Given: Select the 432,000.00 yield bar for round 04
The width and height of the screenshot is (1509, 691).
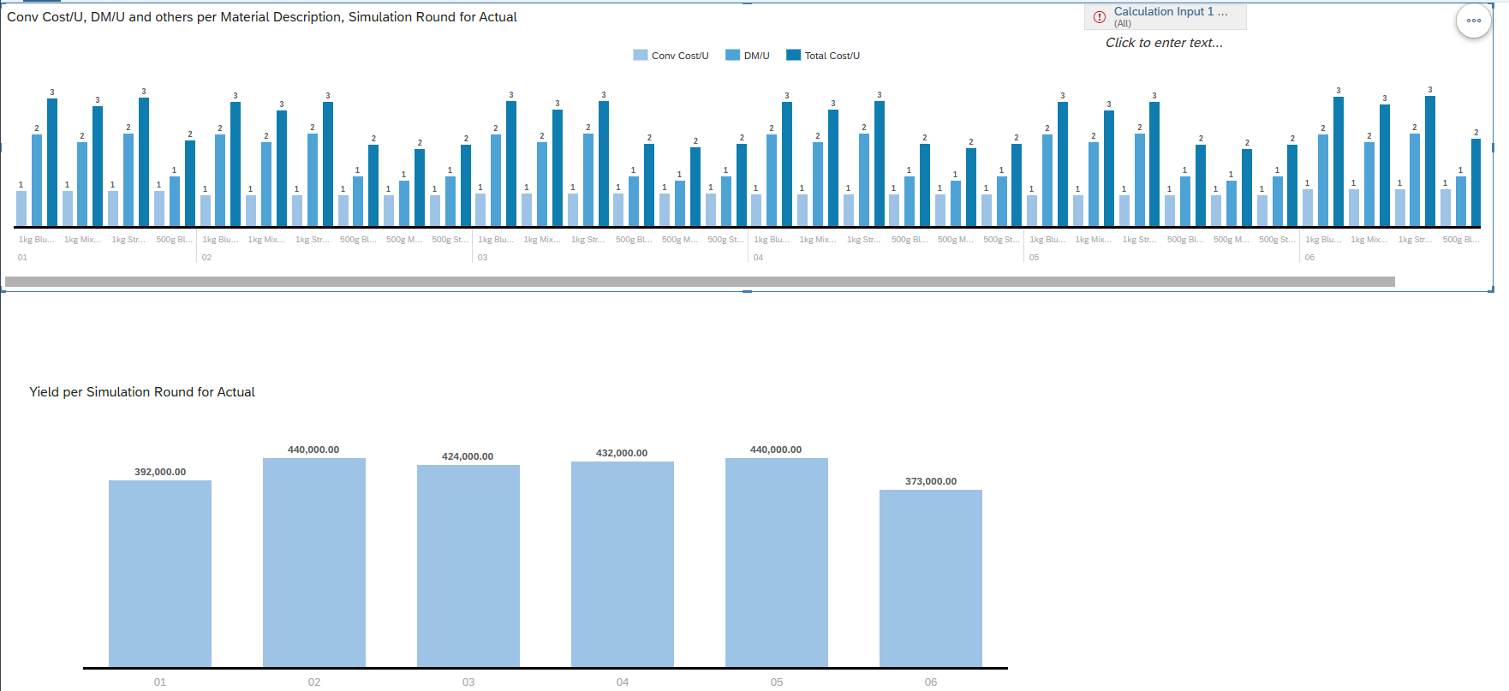Looking at the screenshot, I should pos(623,564).
